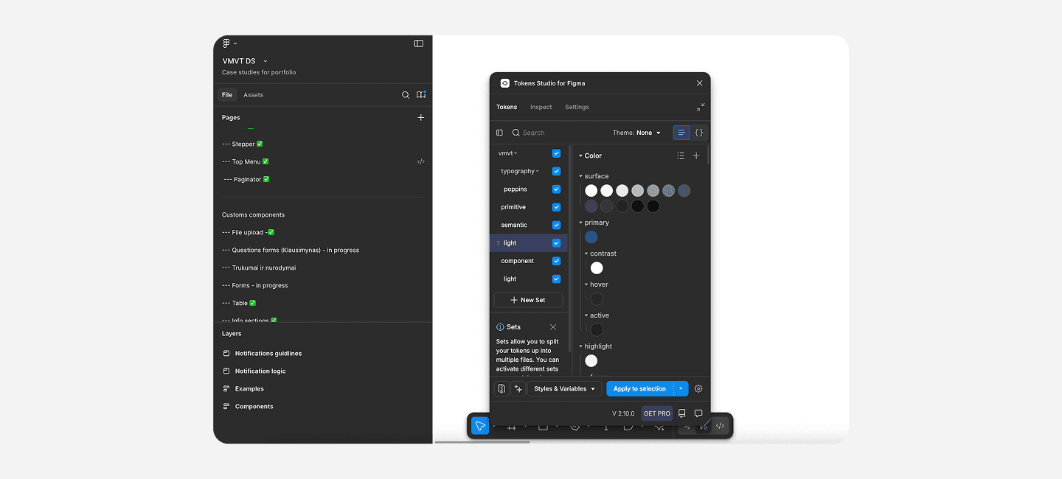The height and width of the screenshot is (479, 1062).
Task: Switch to the Inspect tab
Action: pos(541,107)
